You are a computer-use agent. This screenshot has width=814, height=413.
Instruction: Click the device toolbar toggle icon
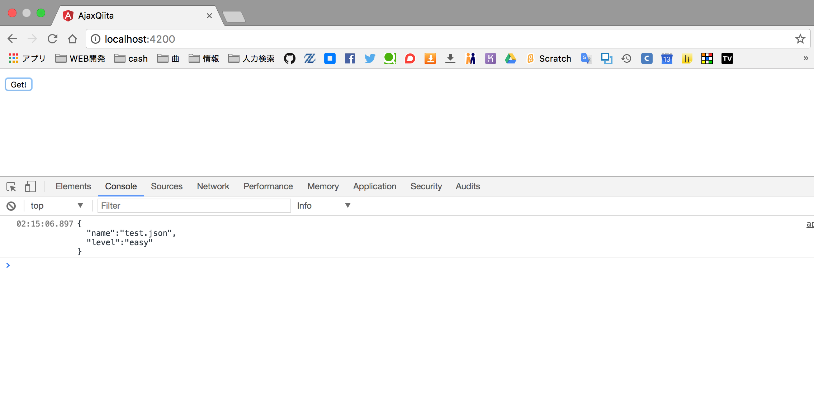pyautogui.click(x=30, y=186)
